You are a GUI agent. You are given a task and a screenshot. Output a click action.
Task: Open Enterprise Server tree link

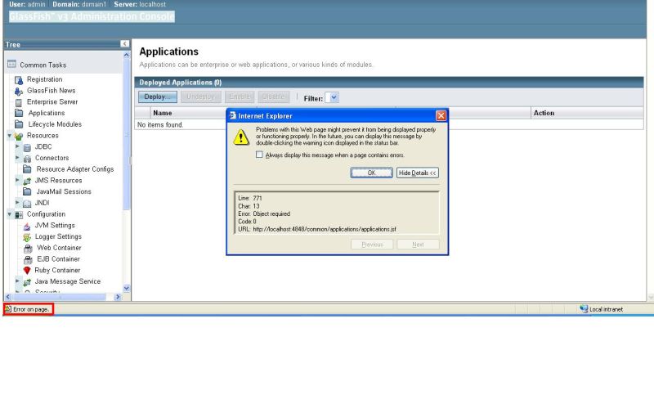52,101
